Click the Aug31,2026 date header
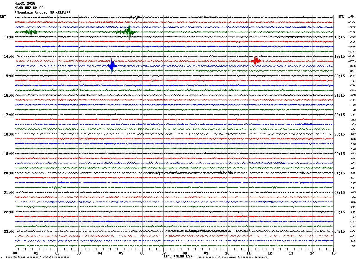 (x=25, y=4)
